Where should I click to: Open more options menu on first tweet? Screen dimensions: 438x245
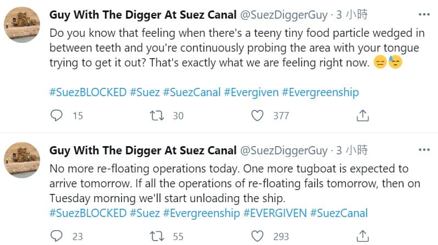[424, 14]
